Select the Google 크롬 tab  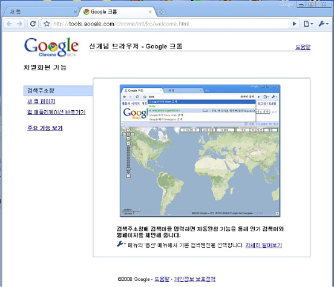[x=117, y=12]
